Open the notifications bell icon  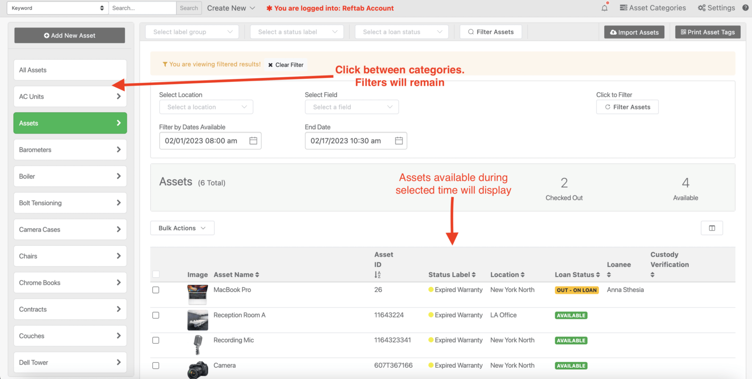[x=605, y=8]
